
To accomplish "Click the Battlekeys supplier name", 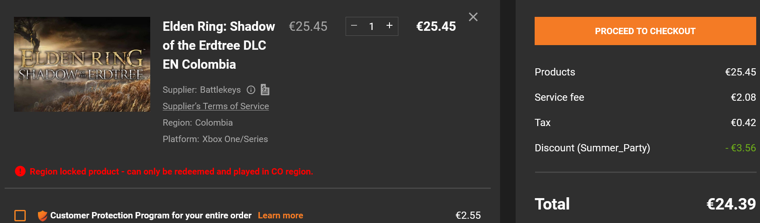I will coord(220,90).
